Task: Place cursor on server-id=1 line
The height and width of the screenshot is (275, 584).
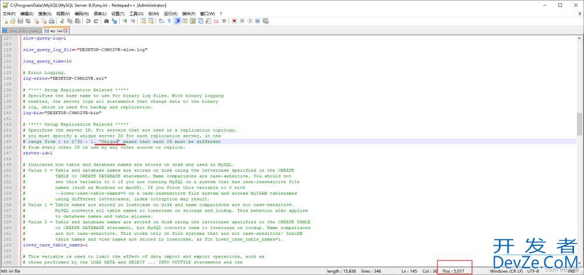Action: click(x=37, y=153)
